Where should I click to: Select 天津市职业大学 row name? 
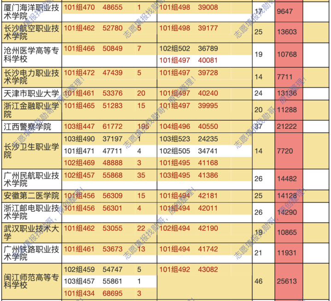click(x=31, y=93)
